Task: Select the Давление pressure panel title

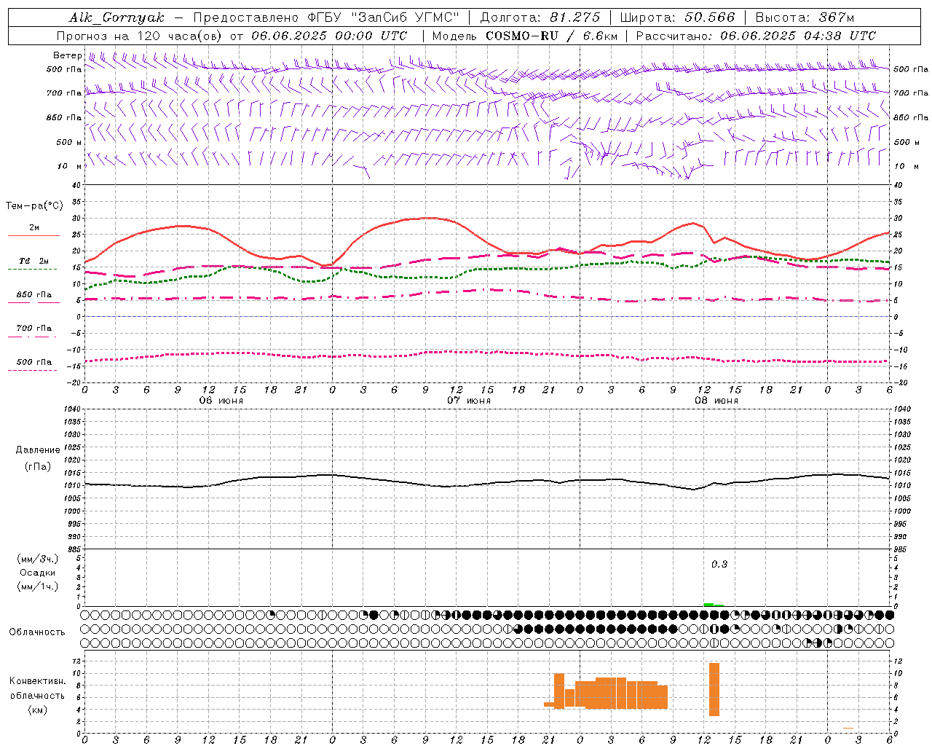Action: coord(38,450)
